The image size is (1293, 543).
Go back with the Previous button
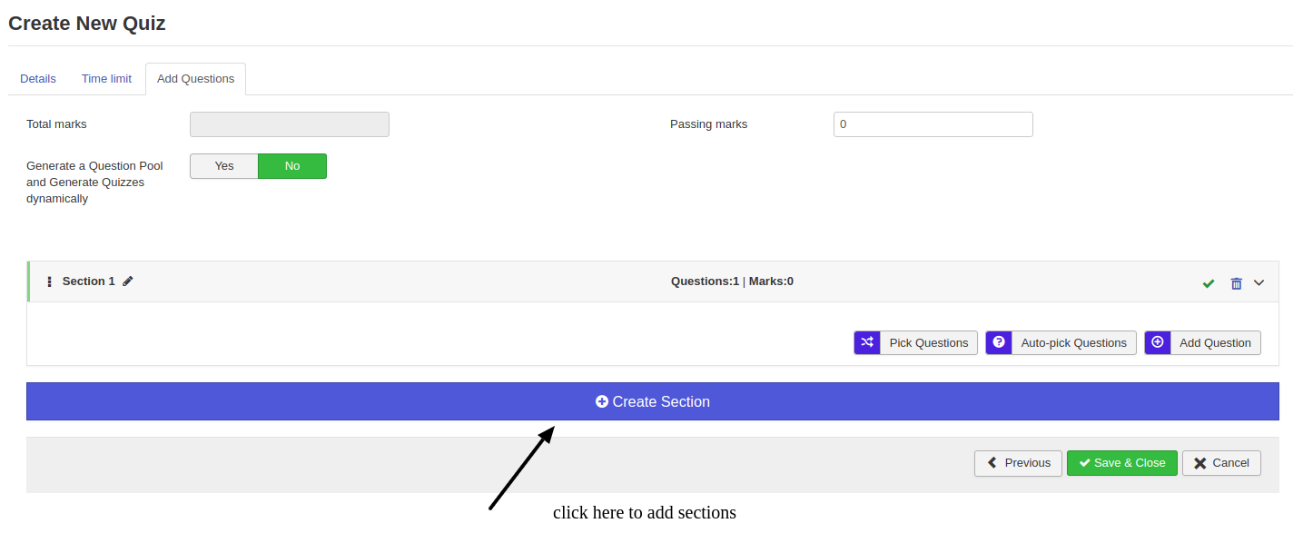pos(1018,463)
